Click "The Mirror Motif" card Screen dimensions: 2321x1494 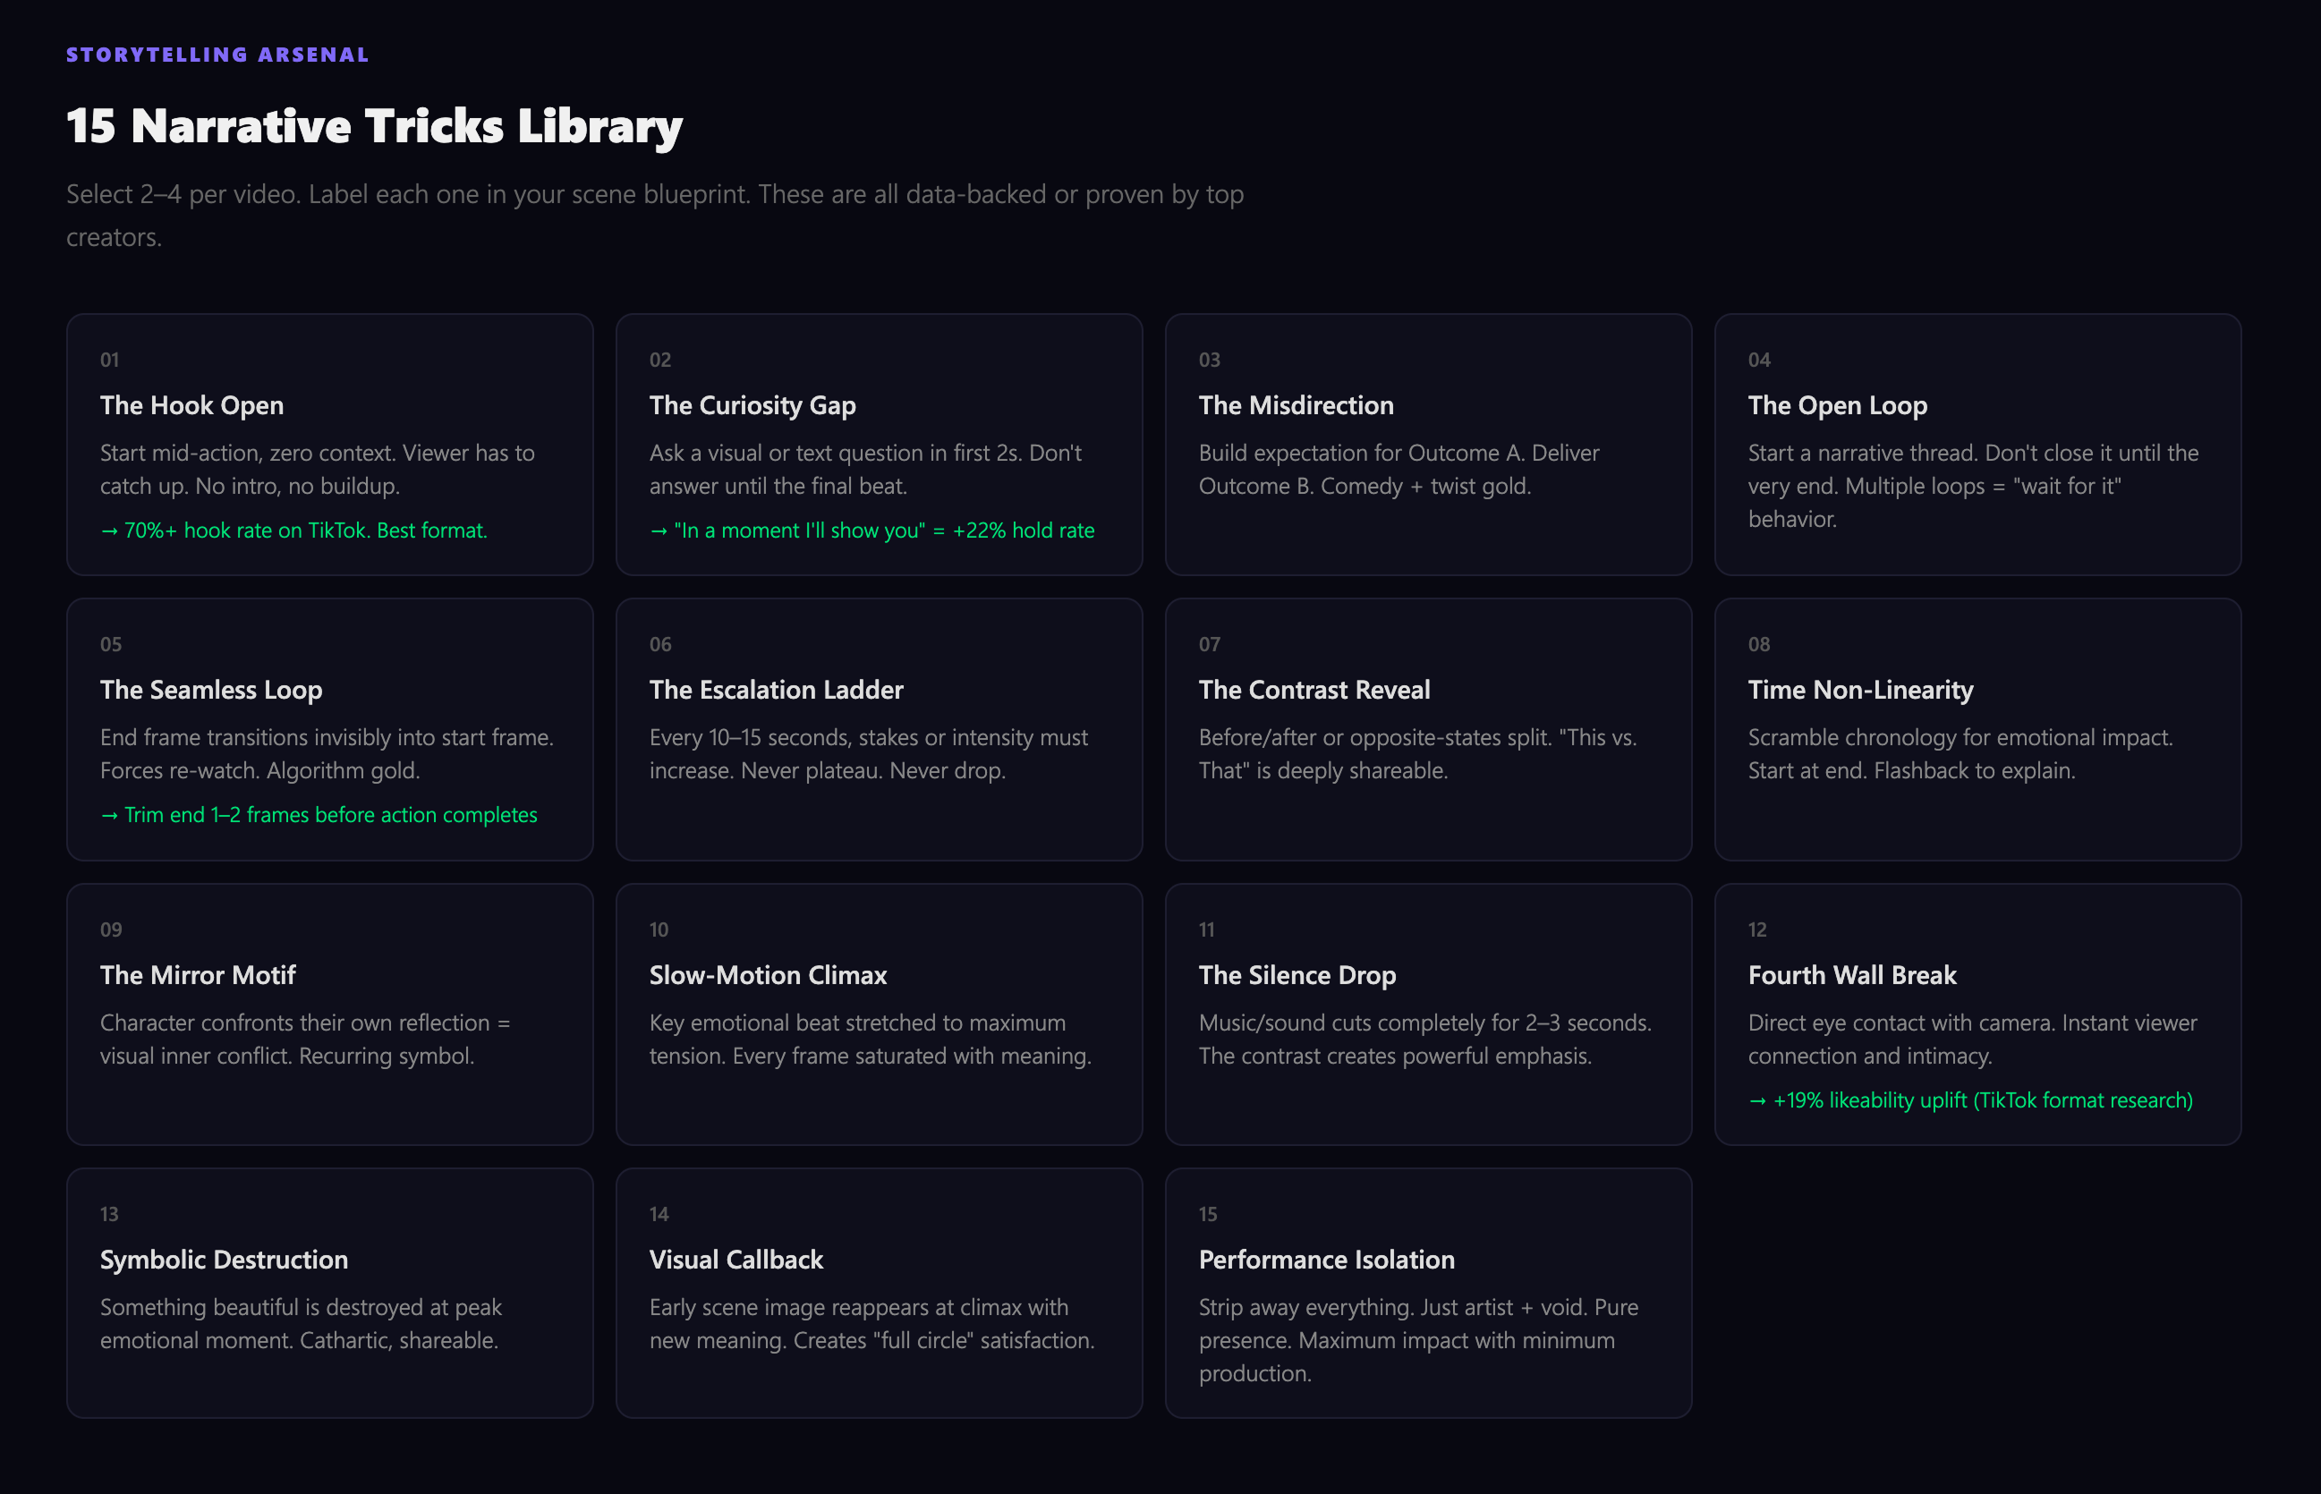pos(329,1014)
